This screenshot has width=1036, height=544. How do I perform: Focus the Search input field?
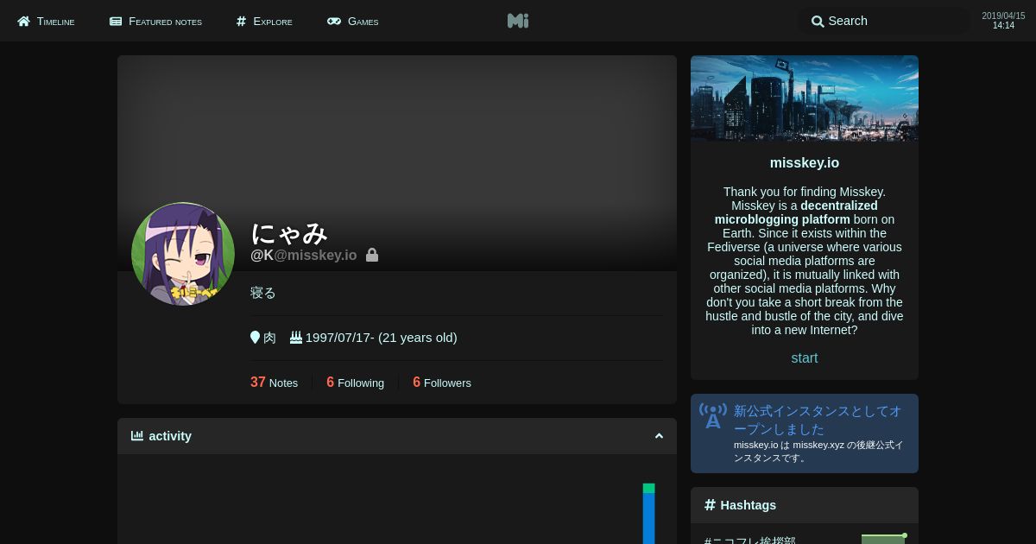pos(886,21)
